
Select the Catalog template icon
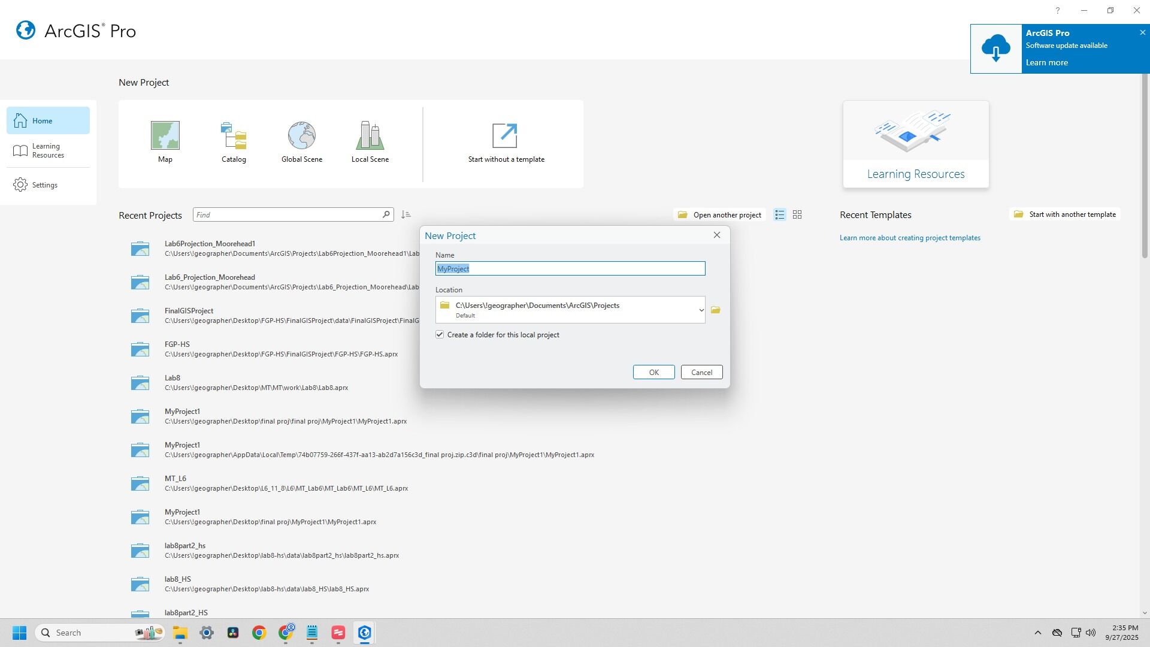click(234, 136)
